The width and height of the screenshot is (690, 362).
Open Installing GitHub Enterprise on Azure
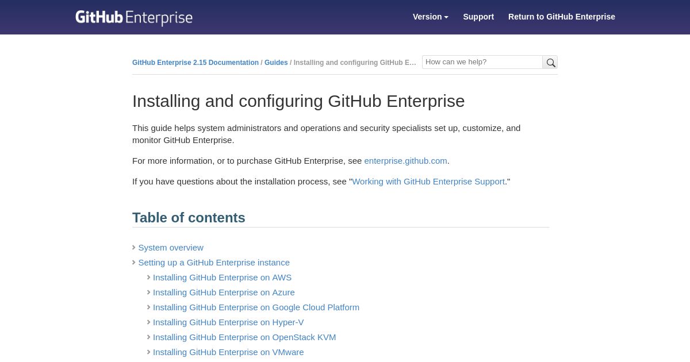[224, 292]
